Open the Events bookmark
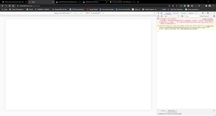The height and width of the screenshot is (116, 216). click(30, 9)
